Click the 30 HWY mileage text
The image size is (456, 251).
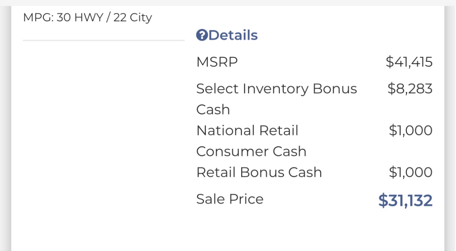coord(80,17)
